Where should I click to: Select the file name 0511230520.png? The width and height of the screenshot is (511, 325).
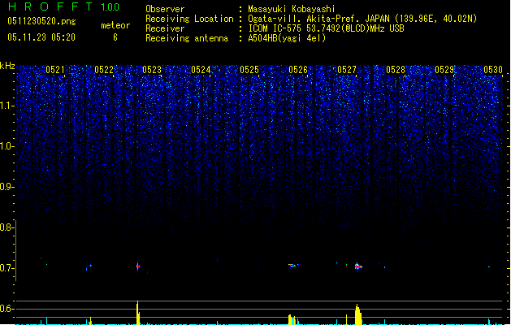(41, 21)
